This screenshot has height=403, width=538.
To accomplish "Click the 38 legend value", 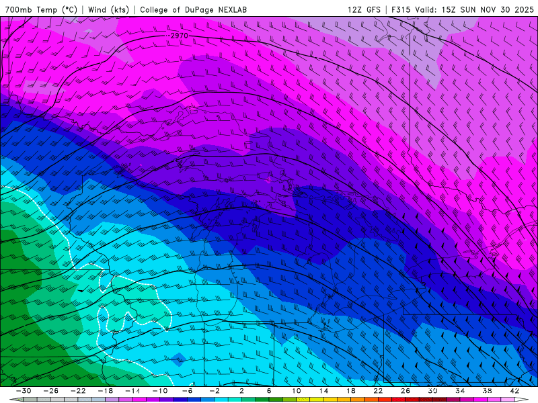I will (487, 391).
